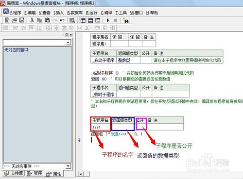
Task: Open the B.数据库 menu
Action: click(75, 13)
